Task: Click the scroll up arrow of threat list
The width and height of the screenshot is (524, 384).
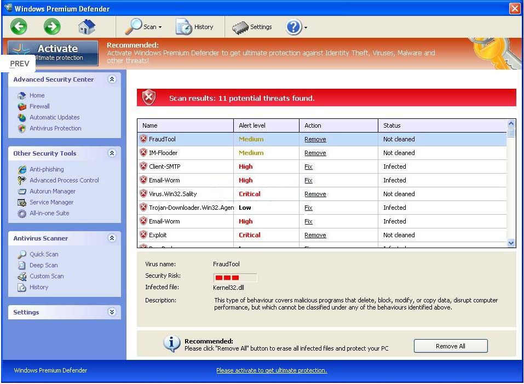Action: tap(511, 124)
